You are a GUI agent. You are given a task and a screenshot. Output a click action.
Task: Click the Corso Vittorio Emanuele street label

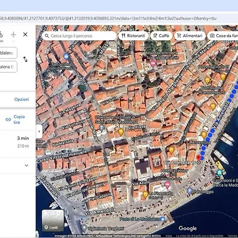(62, 156)
